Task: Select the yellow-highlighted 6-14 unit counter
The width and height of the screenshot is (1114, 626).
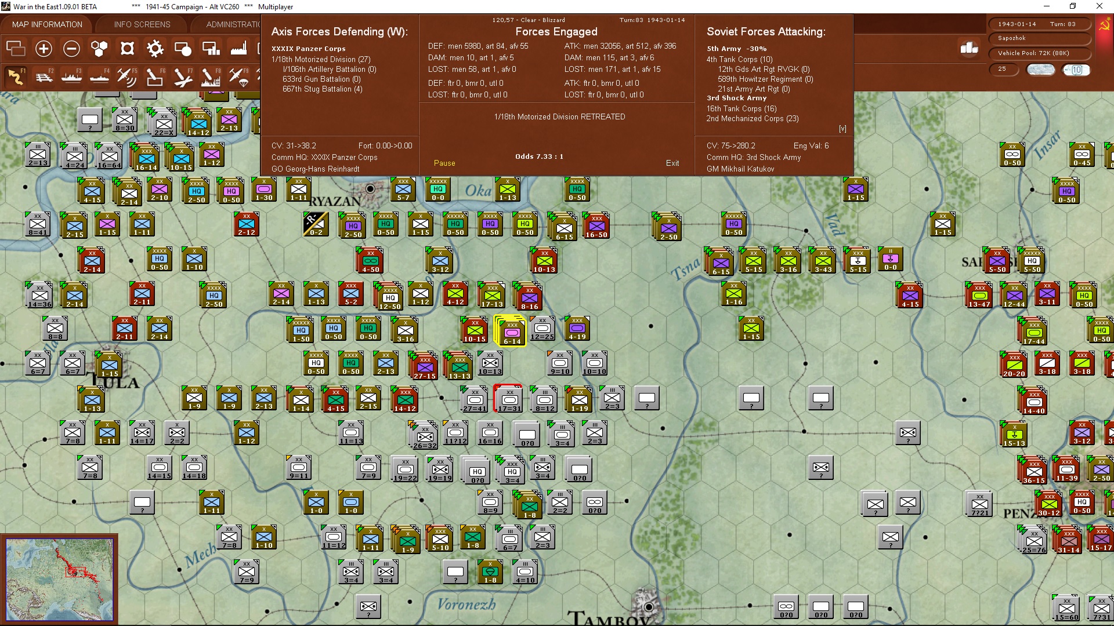Action: [511, 332]
